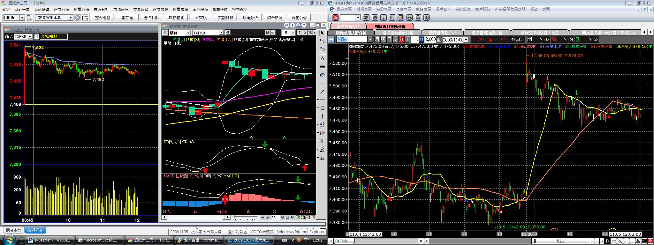Click the '選' toolbar icon in e-Leader
654x245 pixels.
point(375,18)
